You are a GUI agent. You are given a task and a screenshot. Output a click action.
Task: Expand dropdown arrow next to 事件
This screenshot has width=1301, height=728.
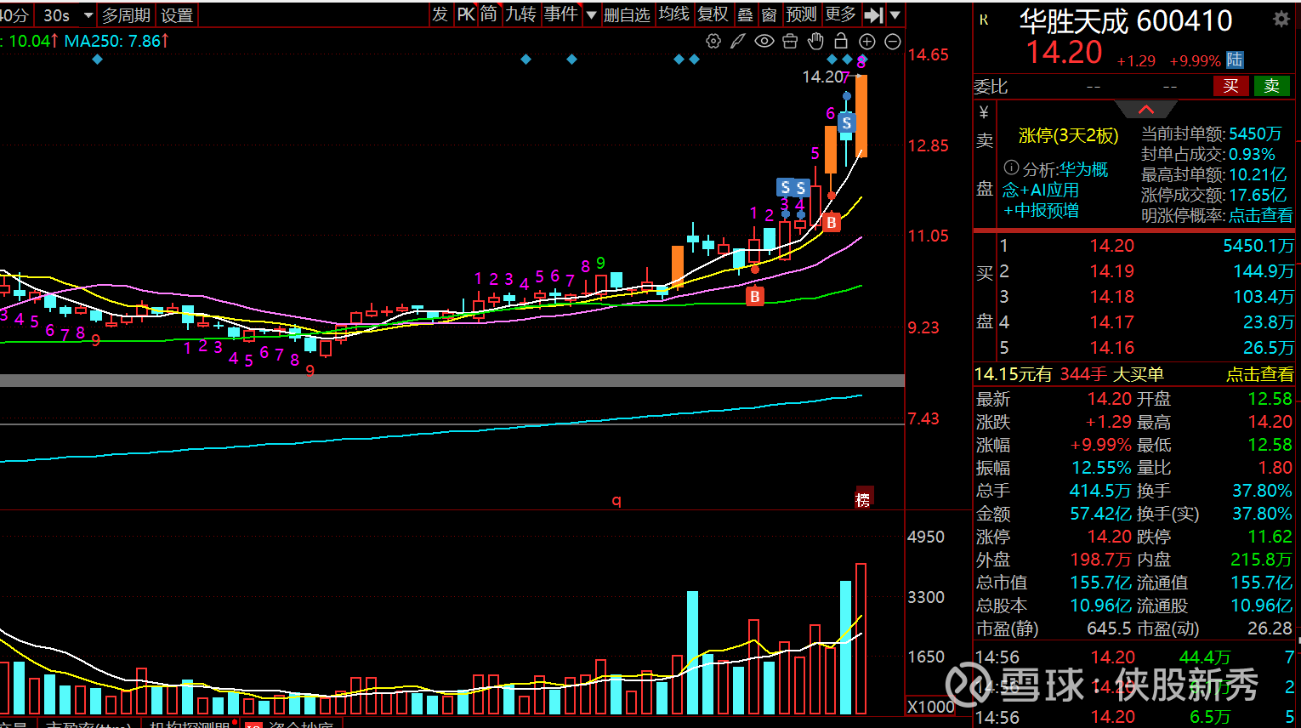tap(591, 15)
